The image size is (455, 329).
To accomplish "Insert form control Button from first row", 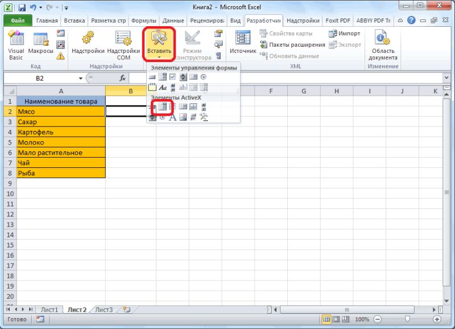I will tap(152, 77).
